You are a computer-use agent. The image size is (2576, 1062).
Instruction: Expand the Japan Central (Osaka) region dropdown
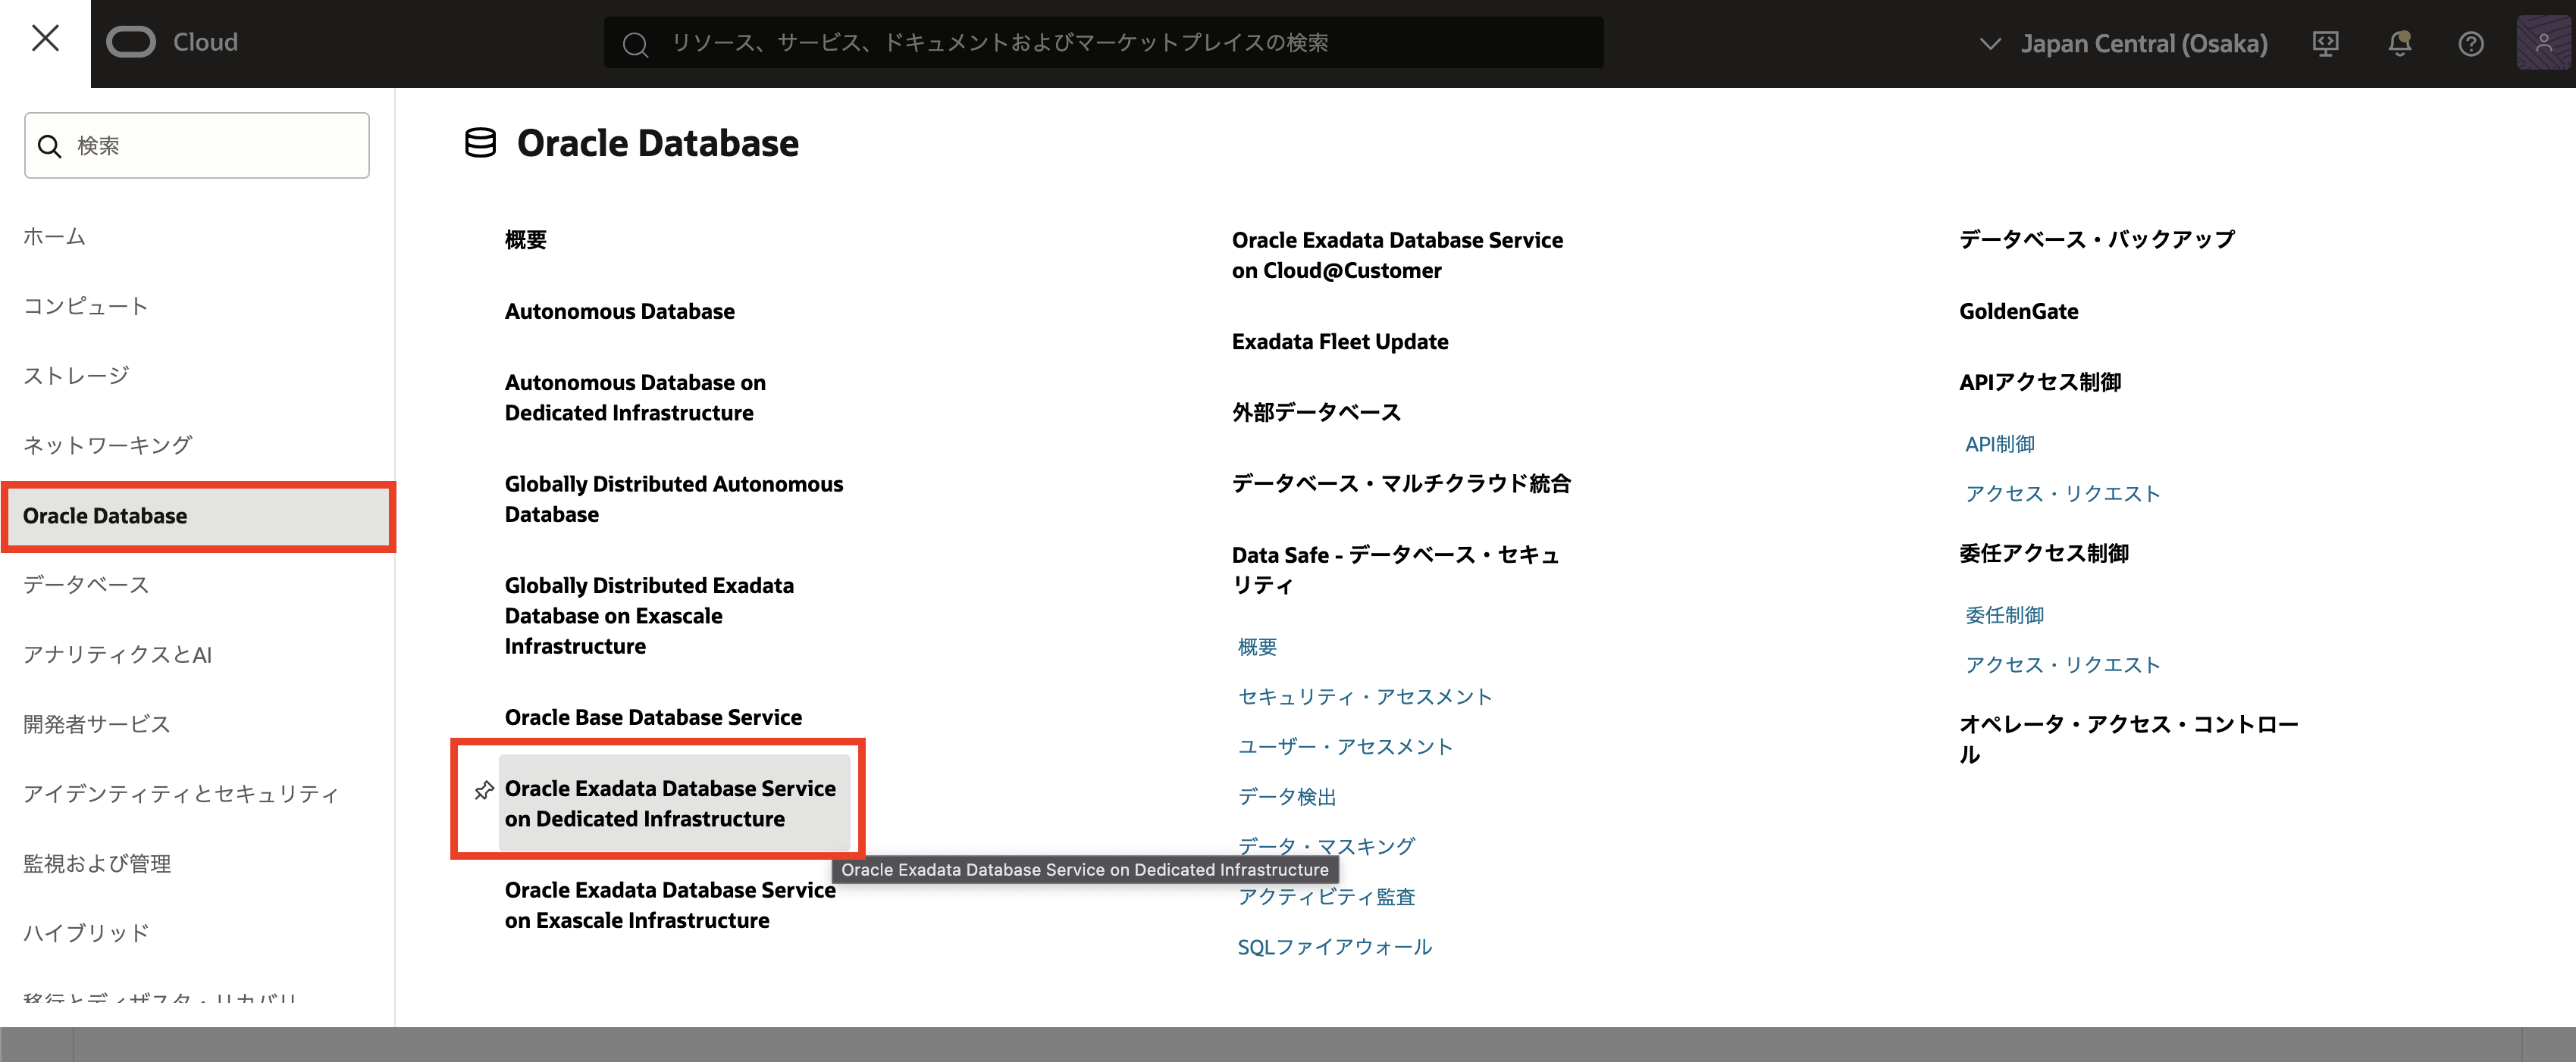click(x=2122, y=43)
